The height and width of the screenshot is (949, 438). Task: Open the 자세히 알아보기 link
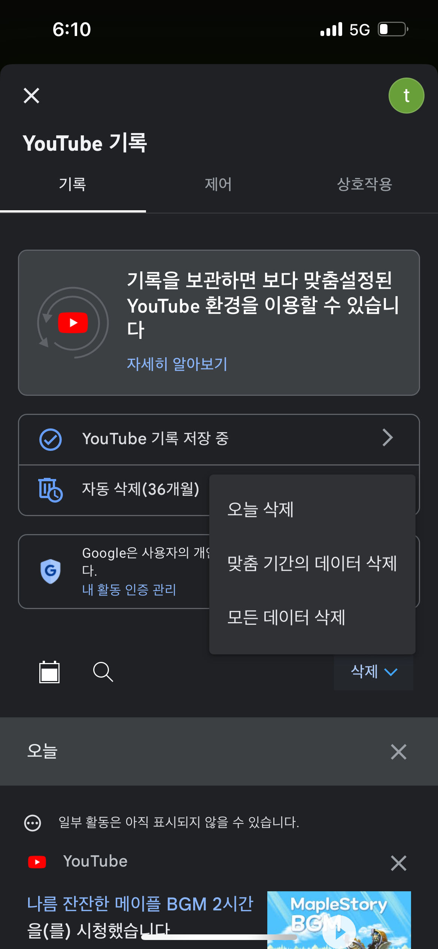pos(177,364)
